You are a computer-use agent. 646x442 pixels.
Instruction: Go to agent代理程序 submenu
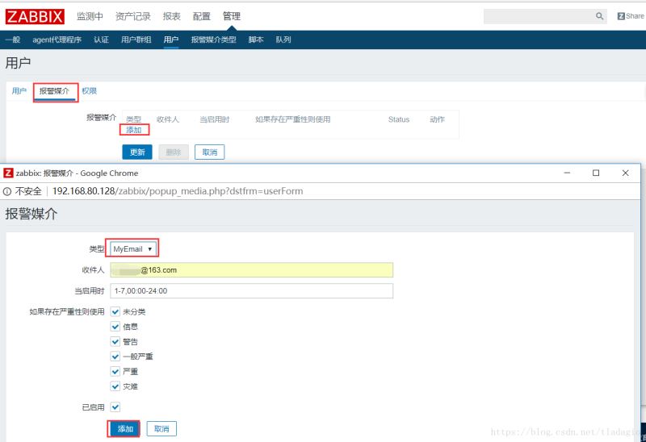pos(57,40)
